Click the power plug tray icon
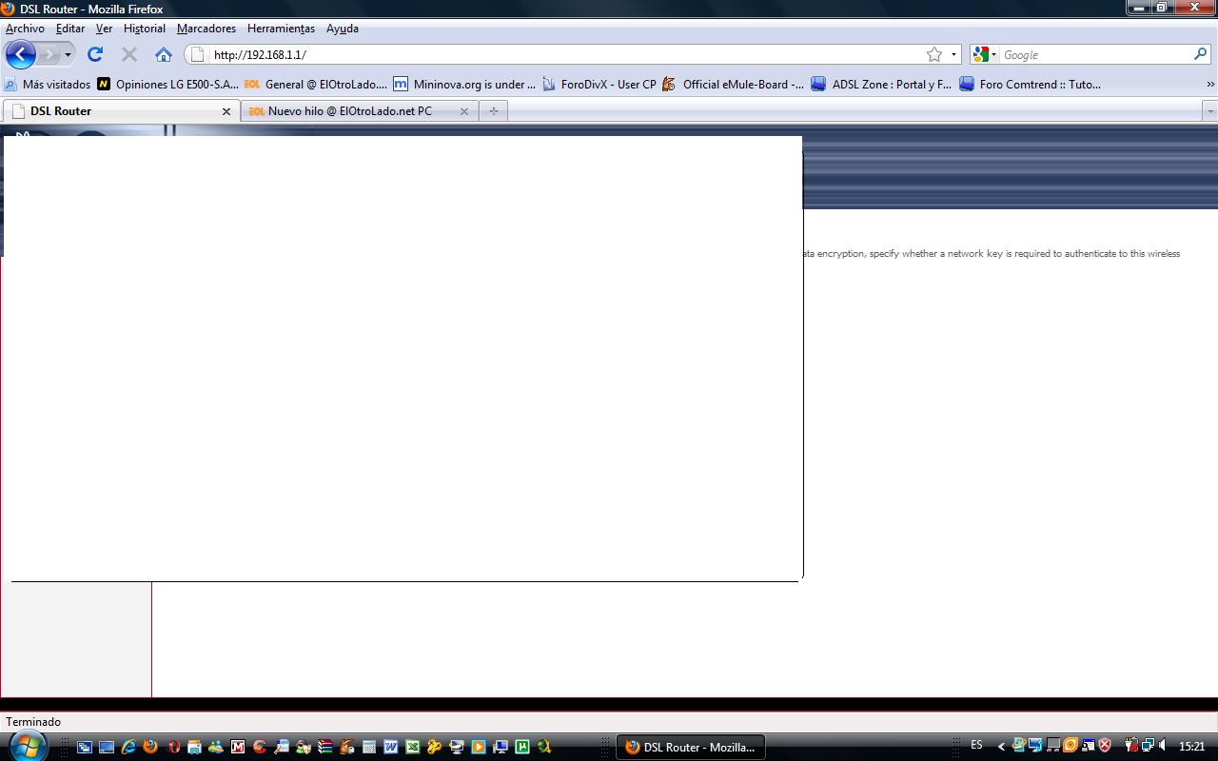The height and width of the screenshot is (761, 1218). [x=1131, y=746]
